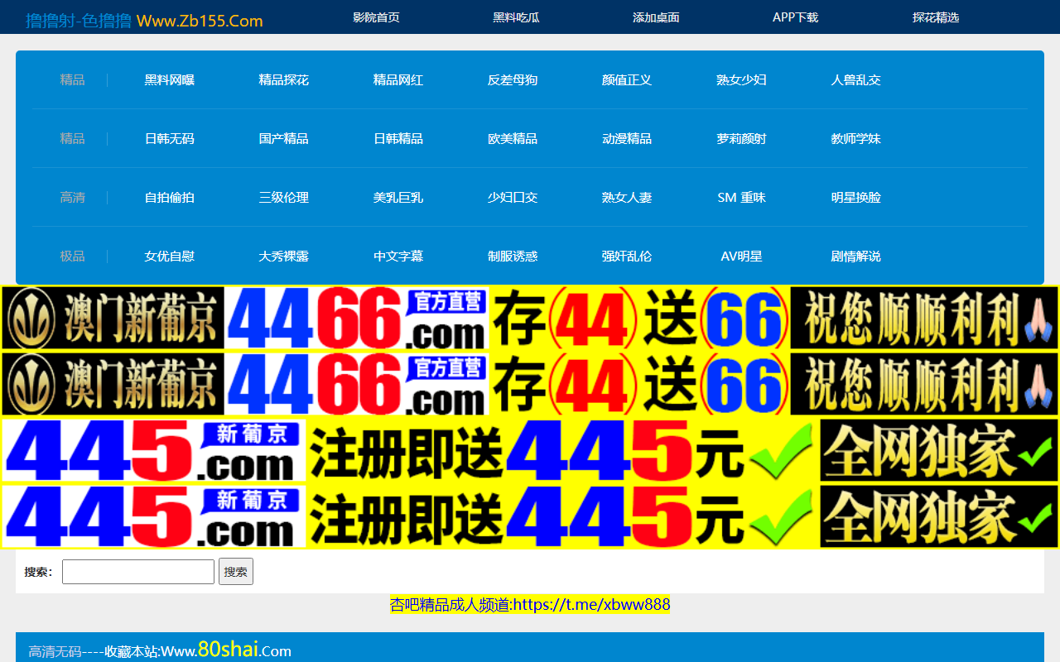Go to the 剧情解说 category

coord(856,257)
